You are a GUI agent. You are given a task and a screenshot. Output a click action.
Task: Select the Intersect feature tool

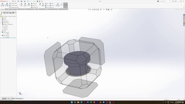click(52, 5)
